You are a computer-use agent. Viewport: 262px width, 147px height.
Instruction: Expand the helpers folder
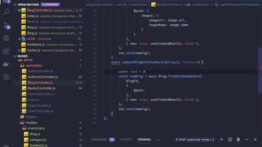pyautogui.click(x=31, y=117)
